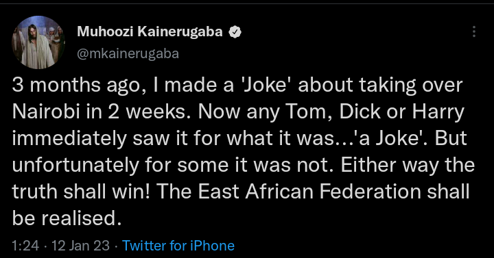
Task: Click the word Nairobi in the tweet
Action: [46, 112]
